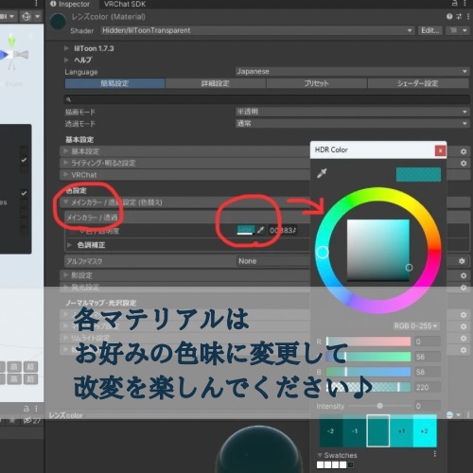The height and width of the screenshot is (473, 473).
Task: Click the Intensity value field
Action: (x=427, y=406)
